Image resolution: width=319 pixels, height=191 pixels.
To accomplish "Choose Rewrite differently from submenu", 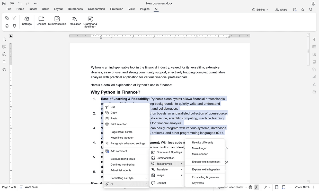I will (205, 142).
